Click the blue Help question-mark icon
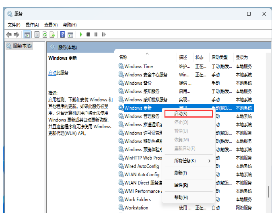Screen dimensions: 272x213 63,34
